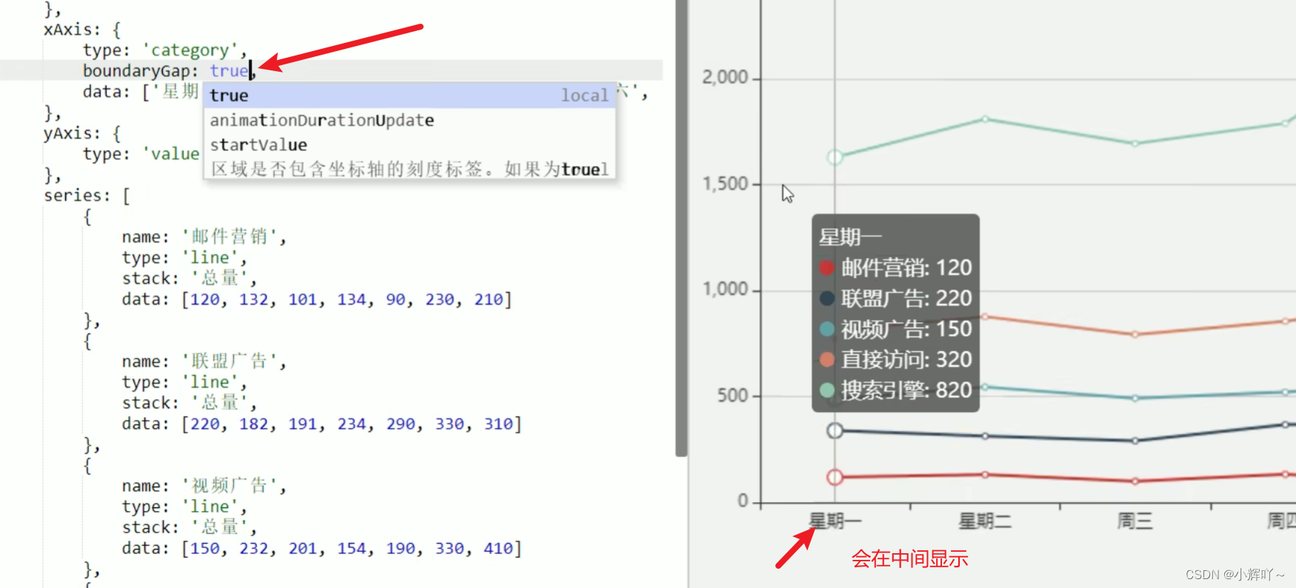The image size is (1296, 588).
Task: Click the 星期一 x-axis label on chart
Action: (835, 521)
